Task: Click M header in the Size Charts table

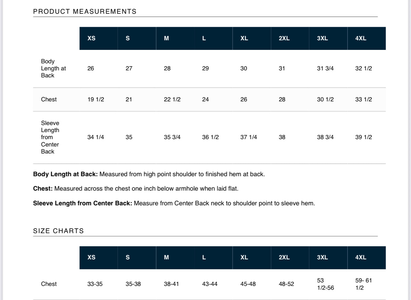Action: (x=166, y=257)
